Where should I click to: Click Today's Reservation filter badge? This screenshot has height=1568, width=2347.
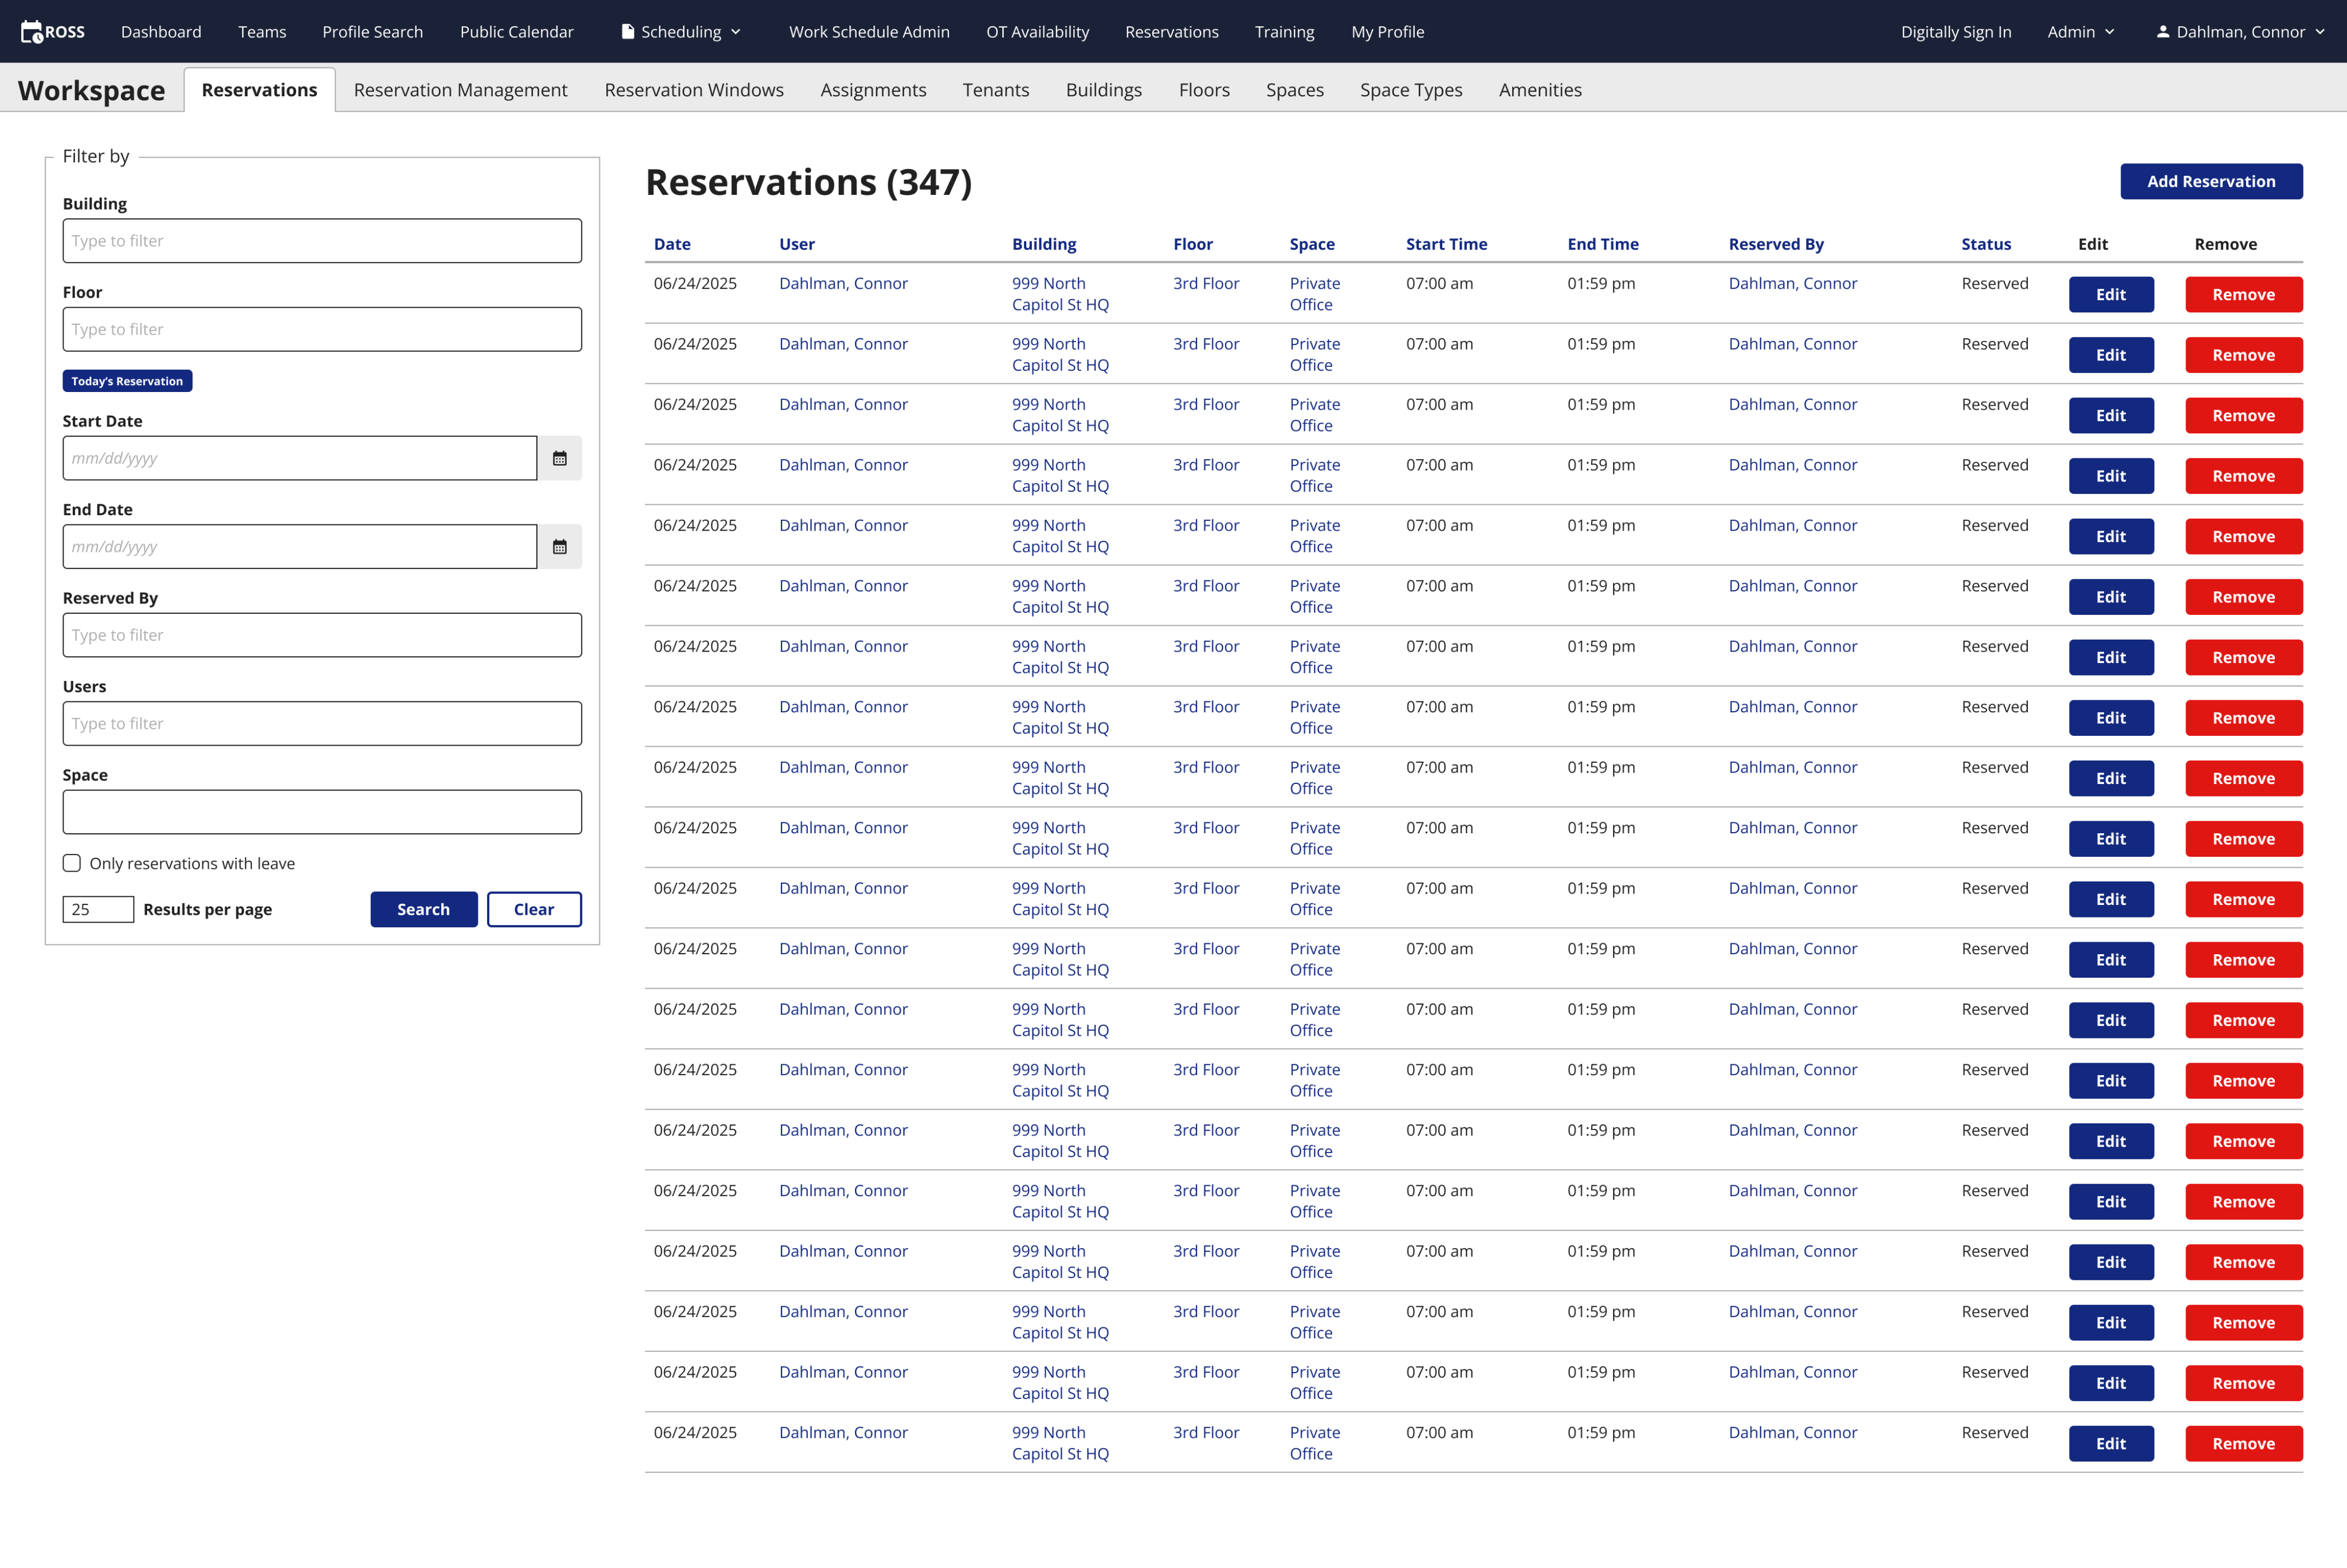[x=127, y=381]
